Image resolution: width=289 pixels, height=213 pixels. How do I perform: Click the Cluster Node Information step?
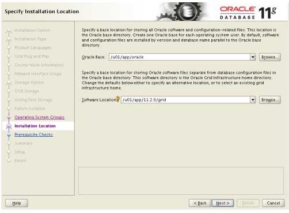(39, 65)
